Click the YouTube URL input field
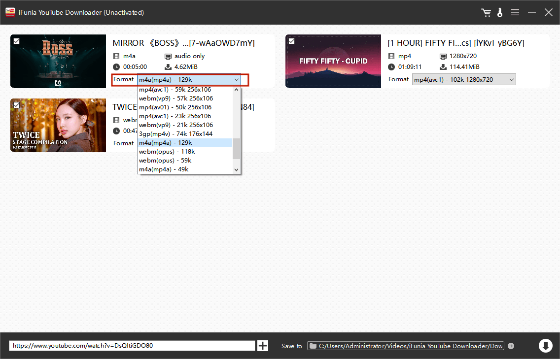Image resolution: width=560 pixels, height=359 pixels. (x=132, y=346)
